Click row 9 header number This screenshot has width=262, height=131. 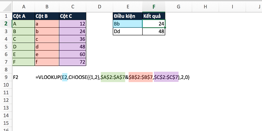(x=6, y=77)
